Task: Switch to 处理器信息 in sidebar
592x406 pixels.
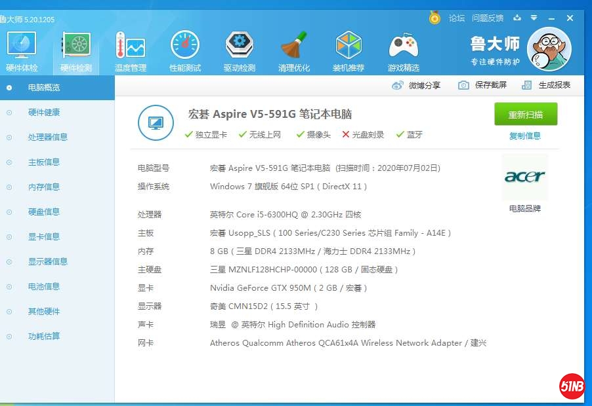Action: tap(48, 137)
